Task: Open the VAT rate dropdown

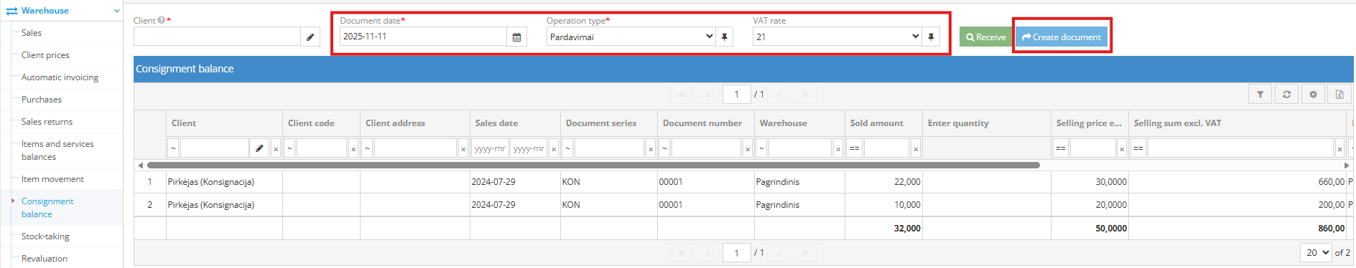Action: (837, 37)
